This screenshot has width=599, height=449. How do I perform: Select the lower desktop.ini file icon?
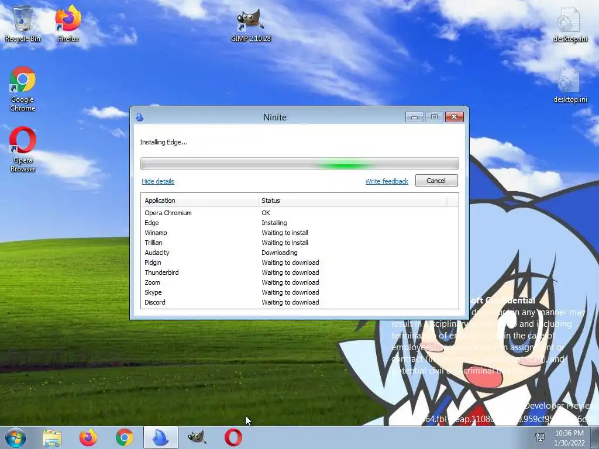570,86
